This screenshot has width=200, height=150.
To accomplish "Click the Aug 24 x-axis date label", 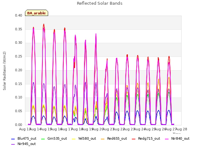I will pyautogui.click(x=140, y=129).
